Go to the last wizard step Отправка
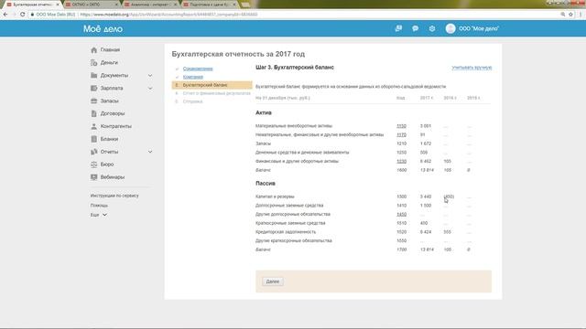The image size is (586, 329). pos(192,101)
